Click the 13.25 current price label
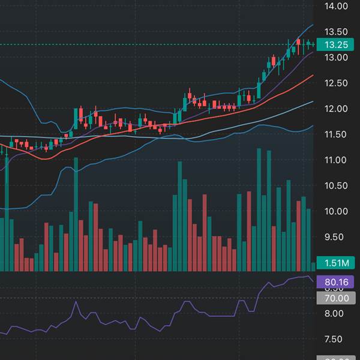Image resolution: width=360 pixels, height=360 pixels. (x=335, y=44)
